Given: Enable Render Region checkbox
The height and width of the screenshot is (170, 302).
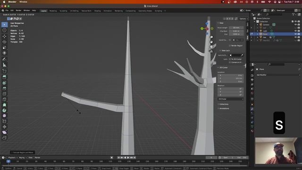Looking at the screenshot, I should tap(230, 46).
